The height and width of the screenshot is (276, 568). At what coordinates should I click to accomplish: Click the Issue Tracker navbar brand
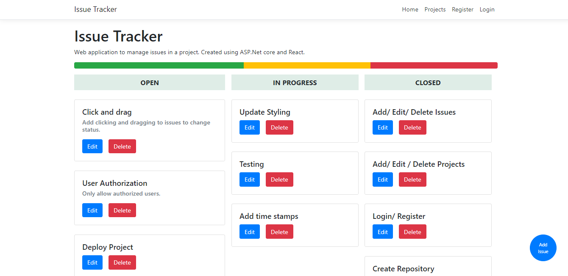point(95,9)
